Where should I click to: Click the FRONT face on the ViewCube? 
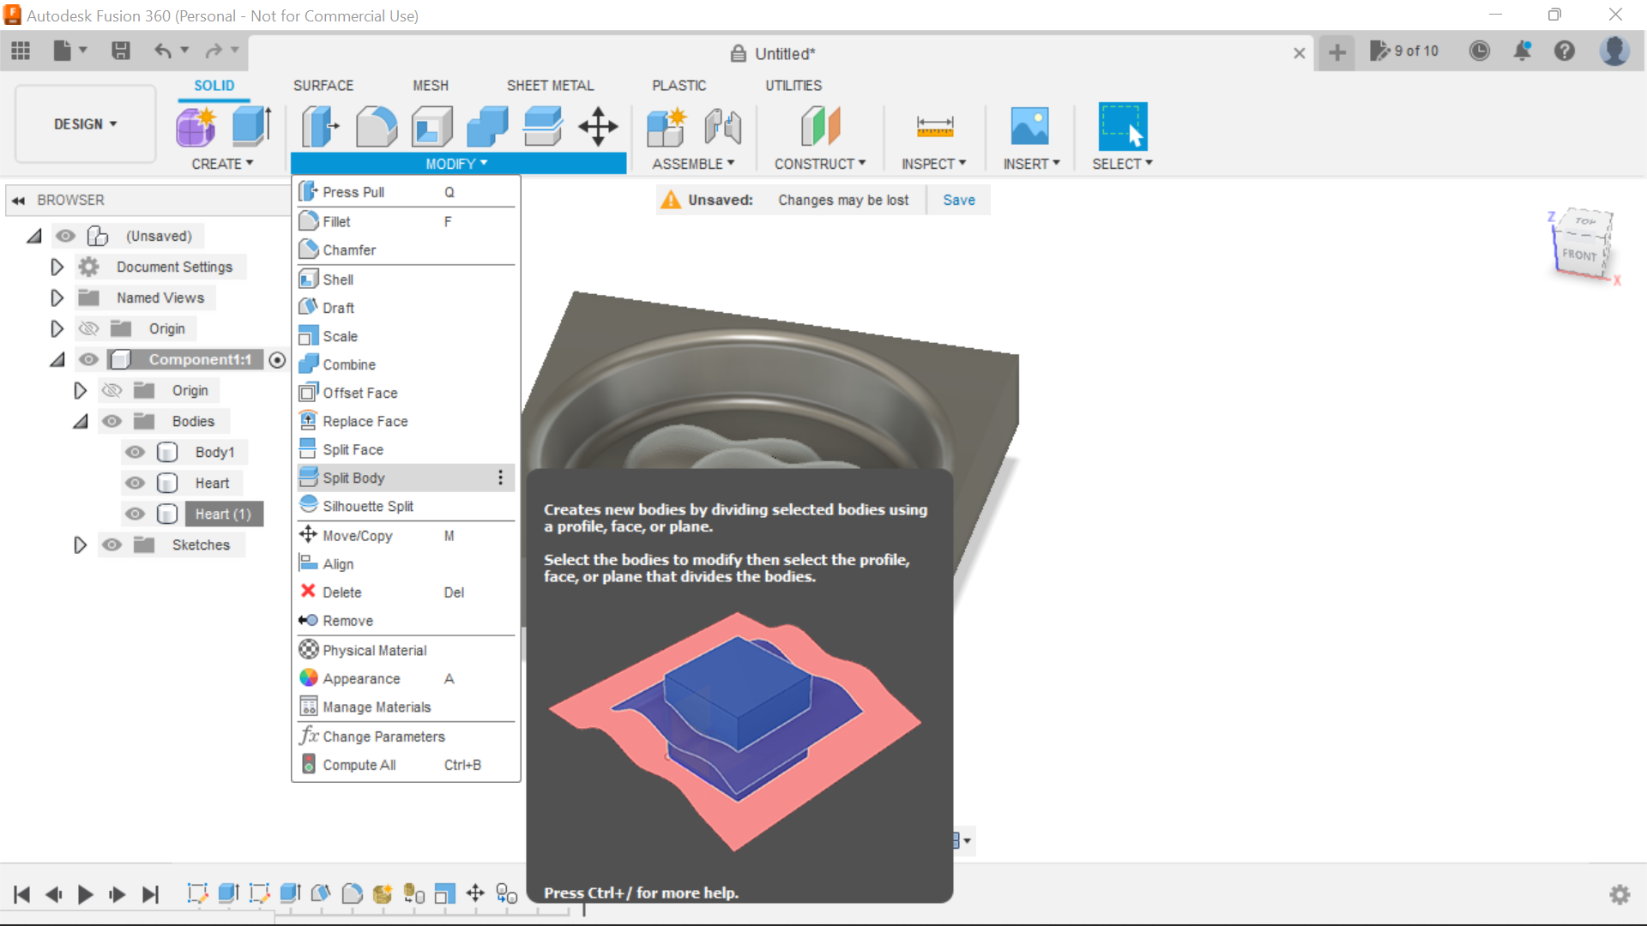click(x=1578, y=254)
